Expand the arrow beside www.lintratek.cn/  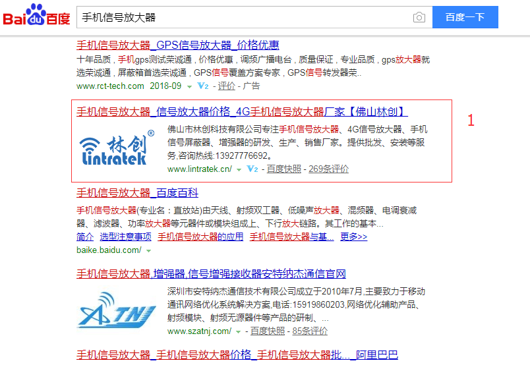pos(239,170)
